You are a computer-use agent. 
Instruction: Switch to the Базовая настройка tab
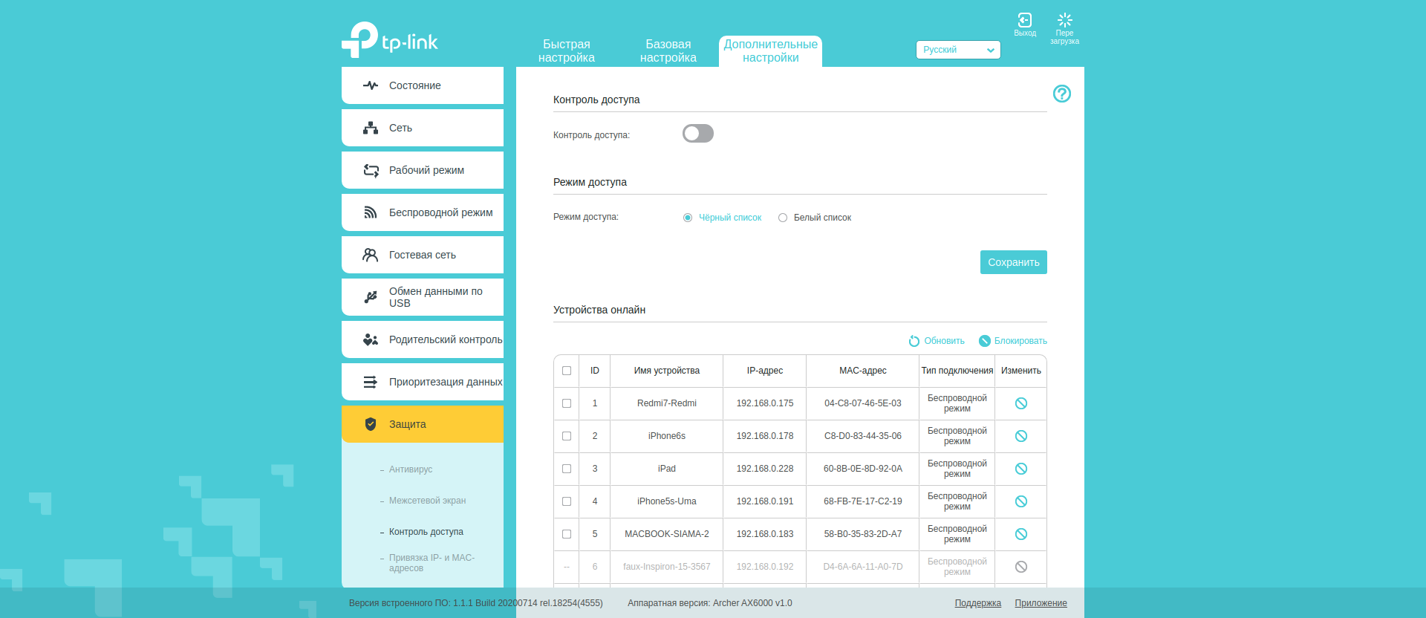click(x=668, y=51)
